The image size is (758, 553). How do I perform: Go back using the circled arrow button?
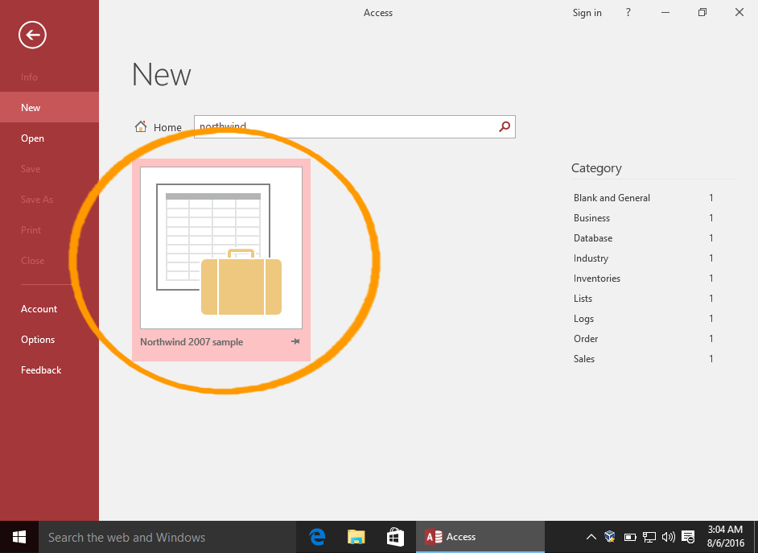tap(32, 35)
